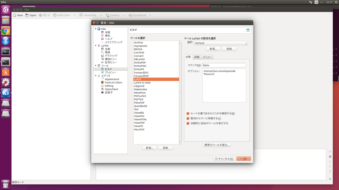Click QuickBuild toolbar button
339x190 pixels.
(137, 15)
